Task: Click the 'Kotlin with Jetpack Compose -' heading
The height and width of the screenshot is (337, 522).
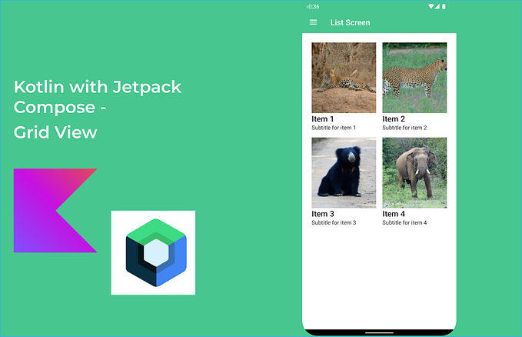Action: coord(97,97)
